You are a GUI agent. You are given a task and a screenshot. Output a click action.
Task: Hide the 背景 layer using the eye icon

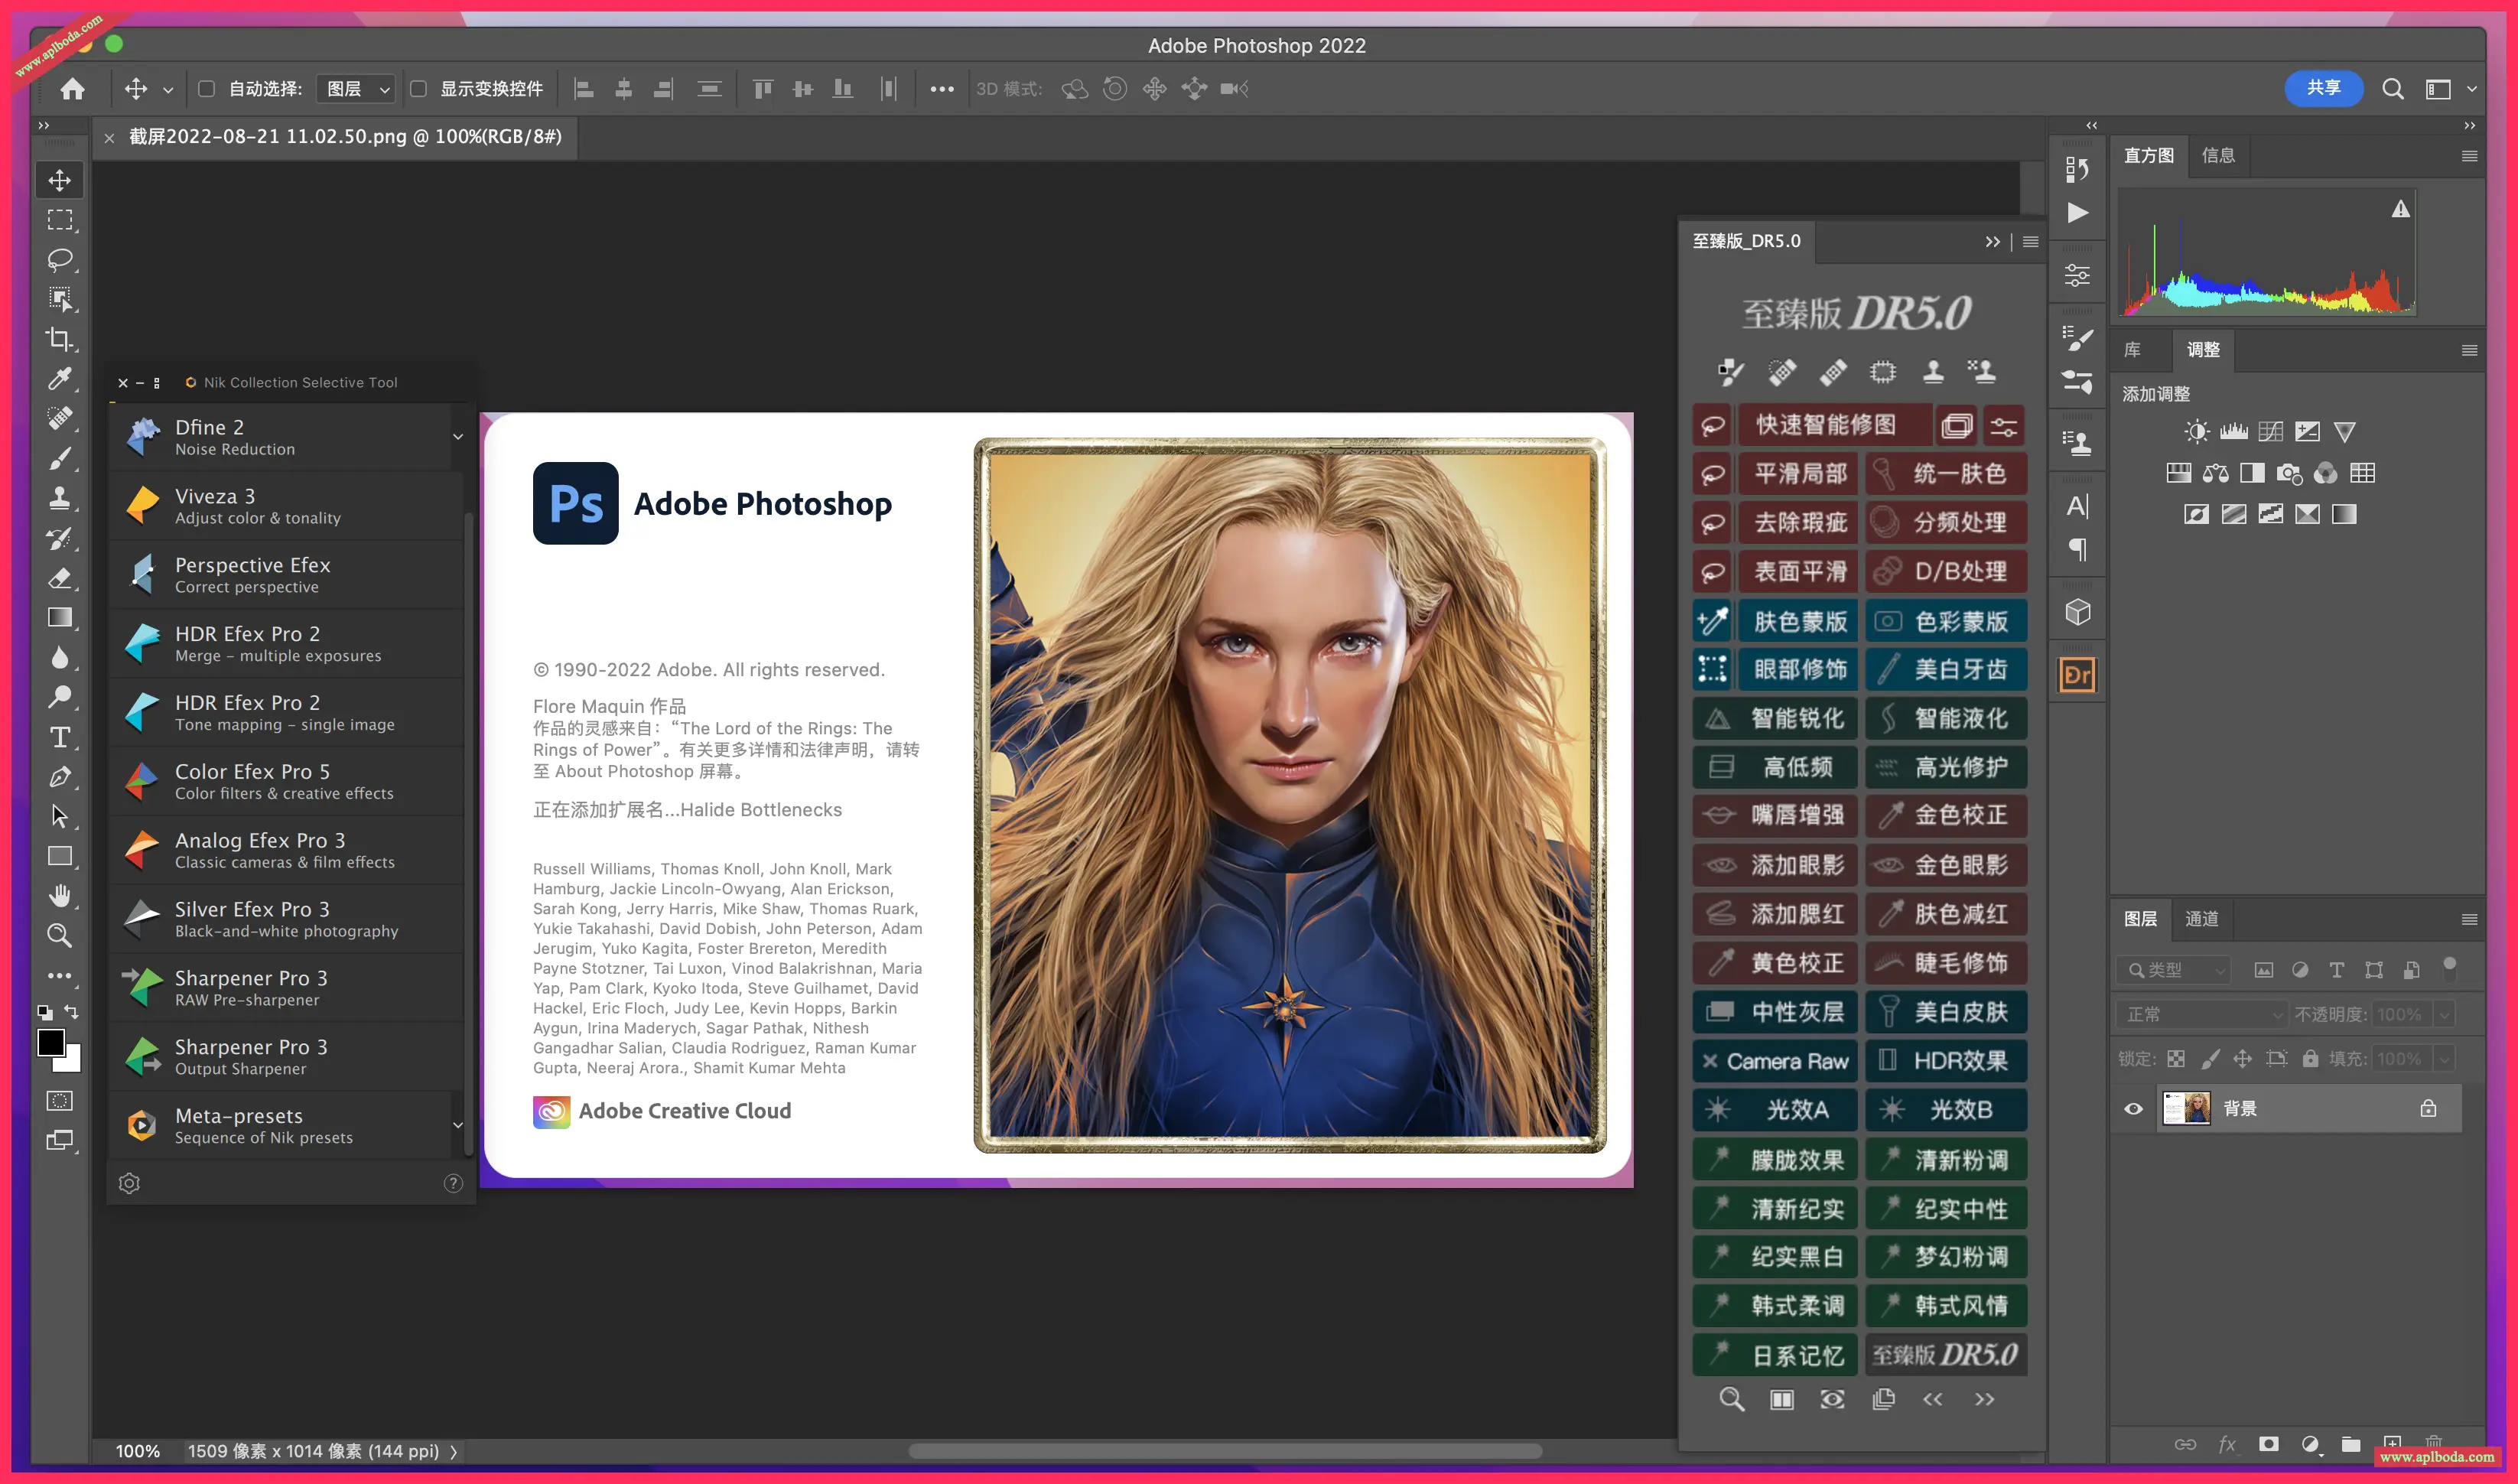2133,1108
